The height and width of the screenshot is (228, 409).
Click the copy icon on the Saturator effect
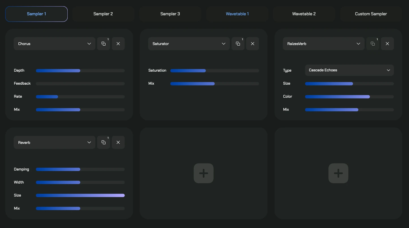tap(238, 44)
